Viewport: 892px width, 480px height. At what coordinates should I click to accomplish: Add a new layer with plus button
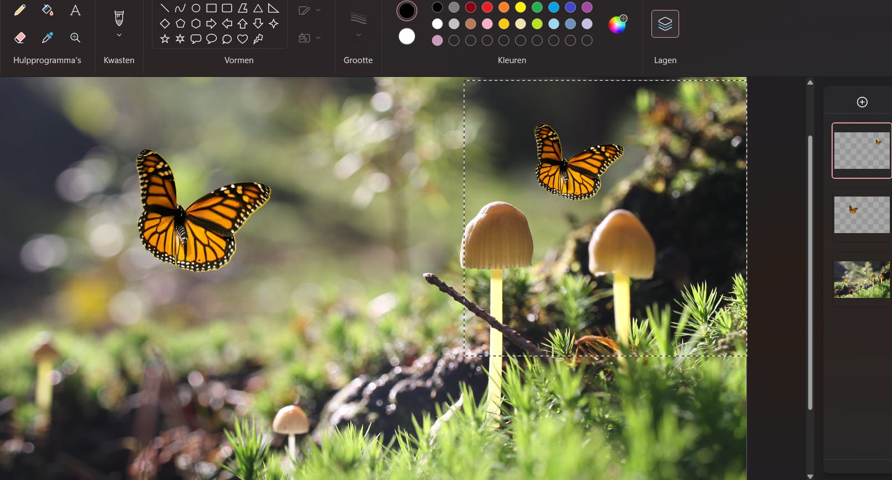click(862, 102)
